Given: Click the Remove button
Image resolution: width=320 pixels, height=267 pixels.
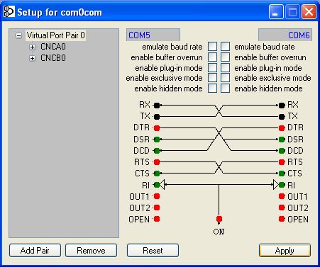Looking at the screenshot, I should [x=91, y=251].
